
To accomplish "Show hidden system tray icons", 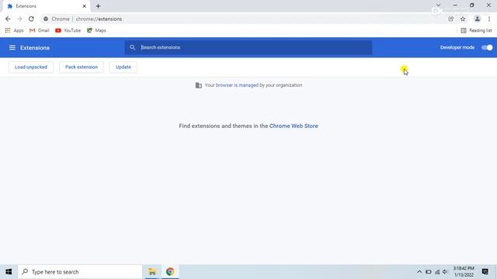I will [x=419, y=272].
